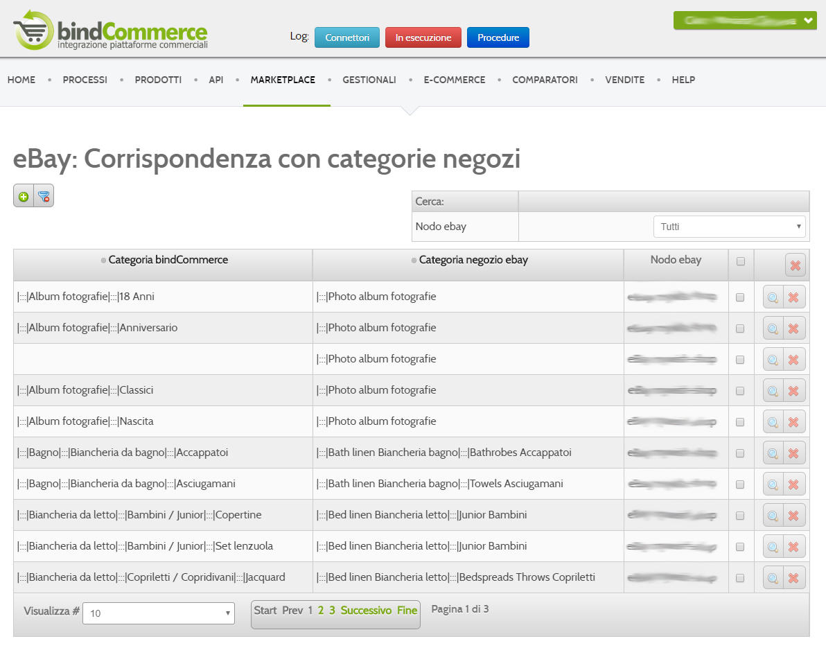
Task: Click the green add new record icon
Action: pyautogui.click(x=23, y=196)
